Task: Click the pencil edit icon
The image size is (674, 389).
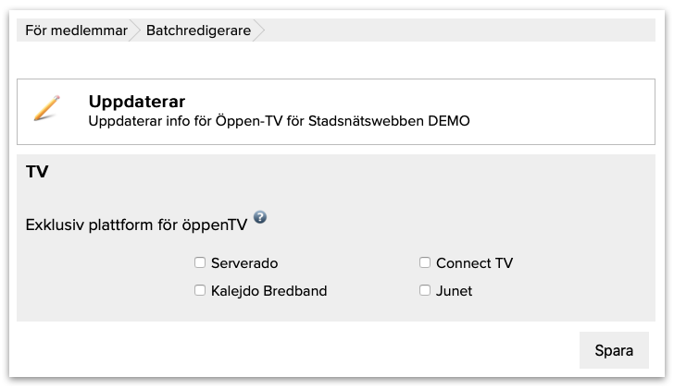Action: pos(46,108)
